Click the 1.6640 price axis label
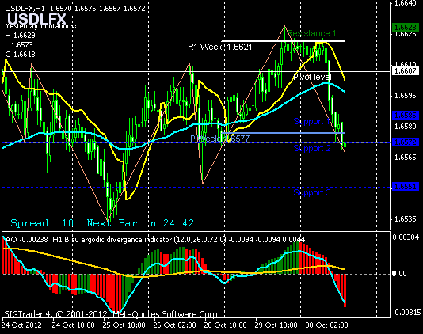Image resolution: width=423 pixels, height=334 pixels. tap(406, 3)
